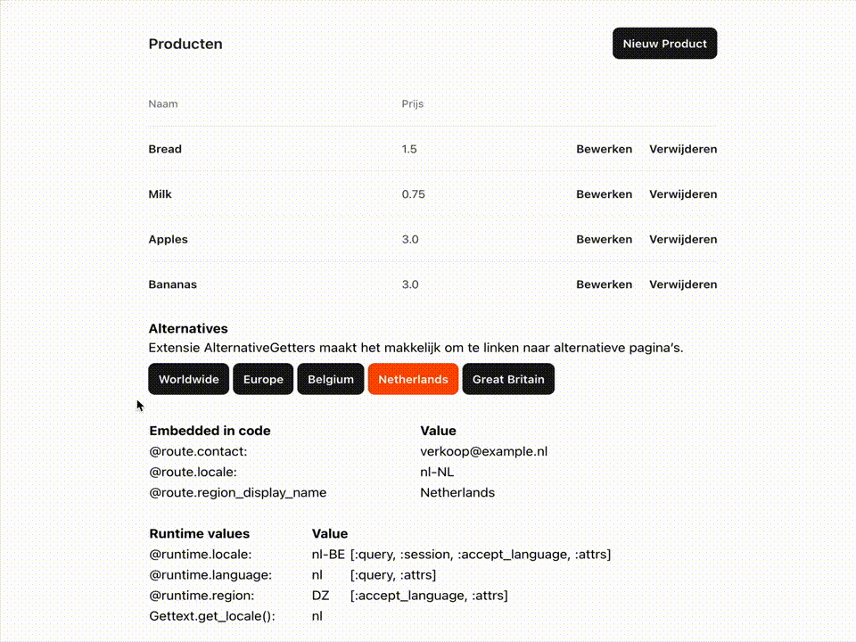Switch to Great Britain alternative
This screenshot has width=856, height=642.
(x=508, y=379)
